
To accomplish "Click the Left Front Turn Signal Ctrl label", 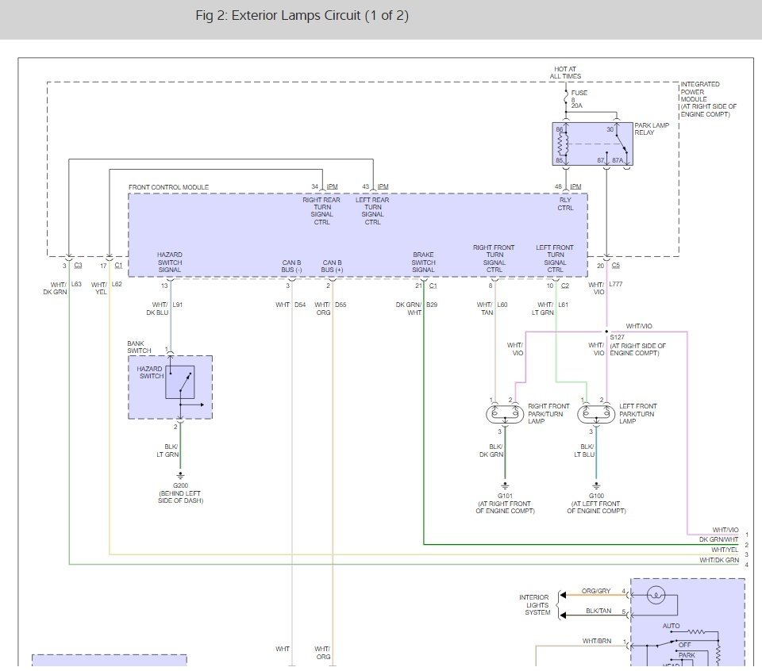I will [555, 259].
